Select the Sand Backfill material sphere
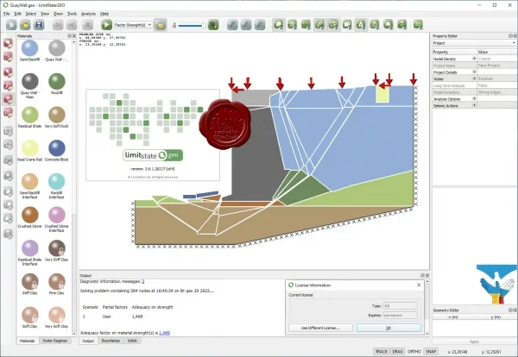Screen dimensions: 518x357 (29, 48)
